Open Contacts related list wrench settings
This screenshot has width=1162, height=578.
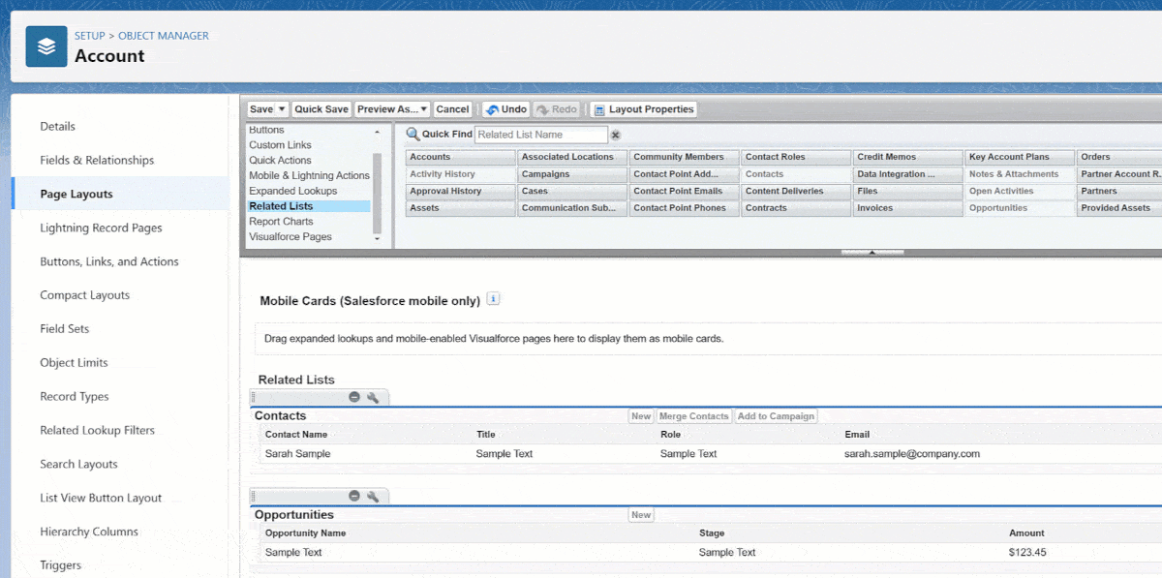[373, 398]
